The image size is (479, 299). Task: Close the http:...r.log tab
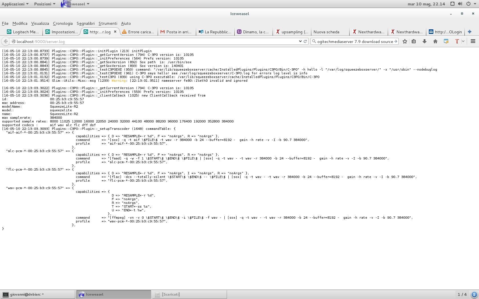coord(115,32)
